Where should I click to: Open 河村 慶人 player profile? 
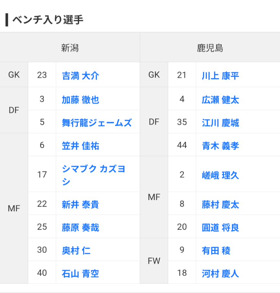(x=220, y=274)
